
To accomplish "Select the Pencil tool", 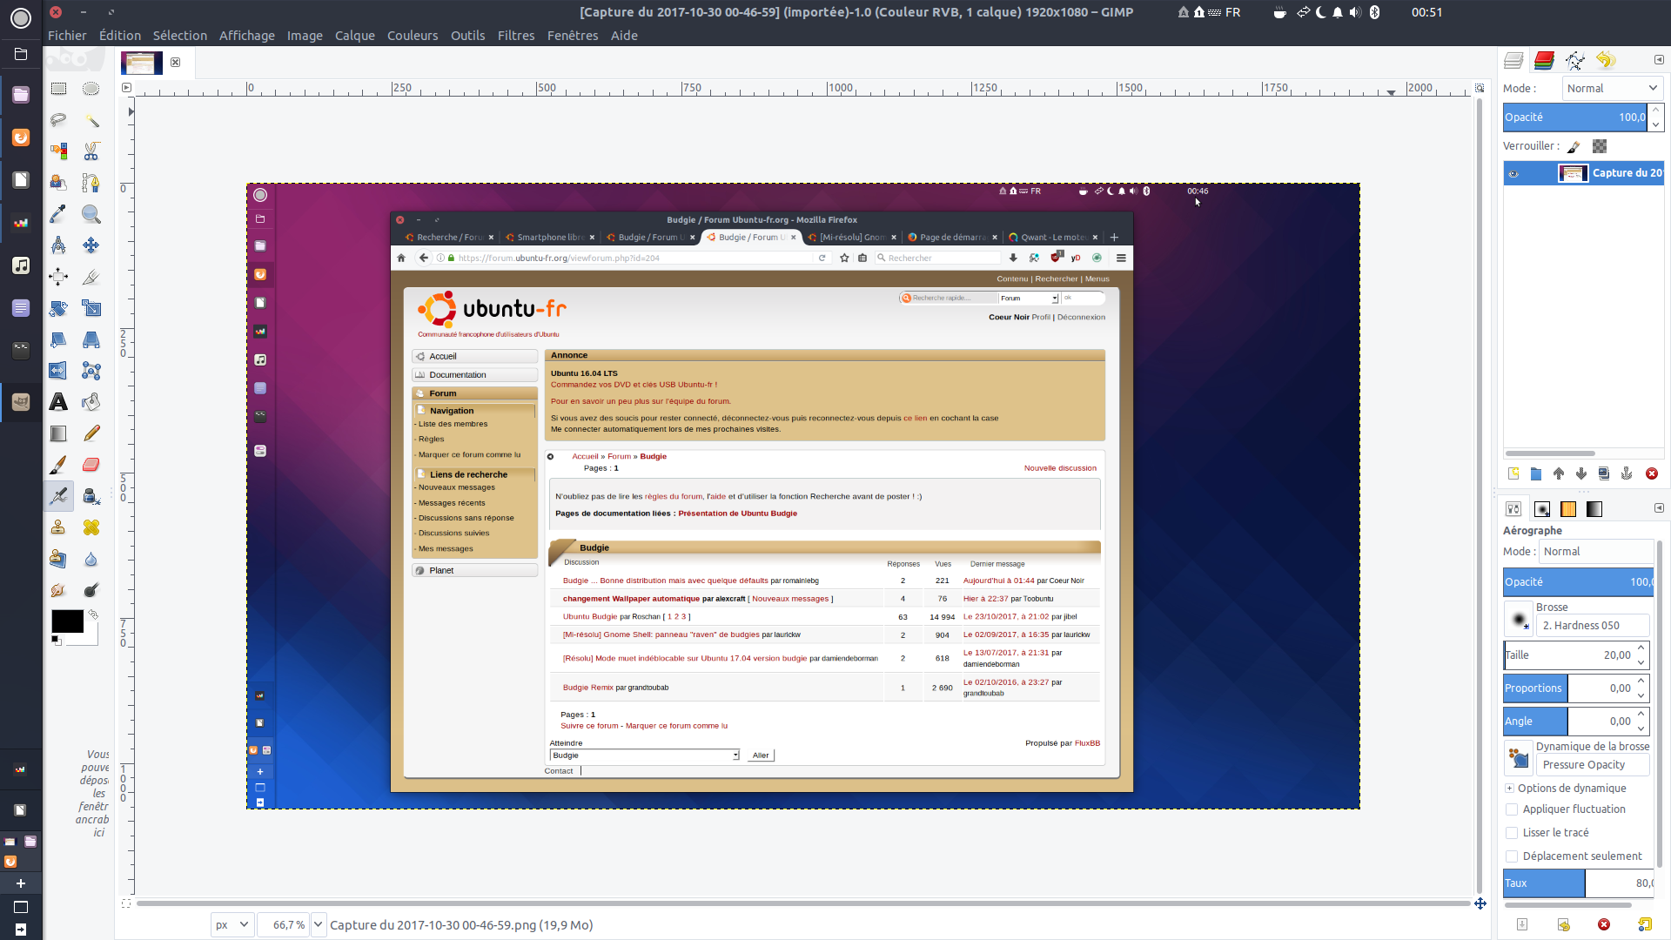I will (91, 433).
